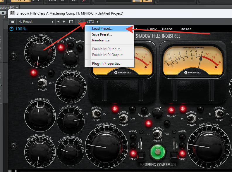
Task: Click the plug-in window title bar
Action: (120, 13)
